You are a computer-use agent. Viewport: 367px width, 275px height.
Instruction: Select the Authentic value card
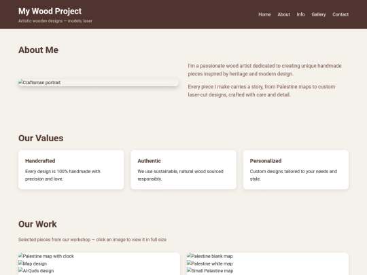(x=183, y=170)
